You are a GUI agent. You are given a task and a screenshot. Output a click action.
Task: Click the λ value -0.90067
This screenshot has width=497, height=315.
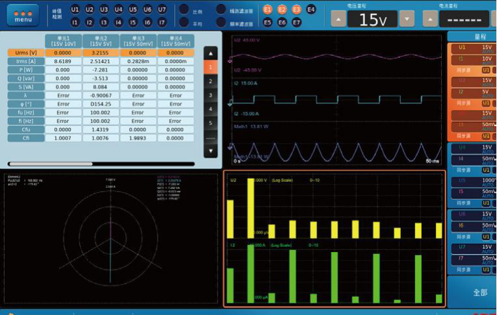click(x=101, y=95)
